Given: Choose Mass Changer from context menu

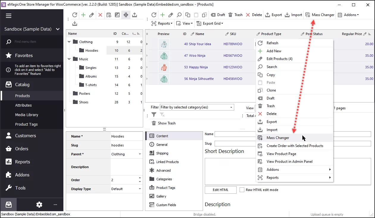Looking at the screenshot, I should pos(278,138).
